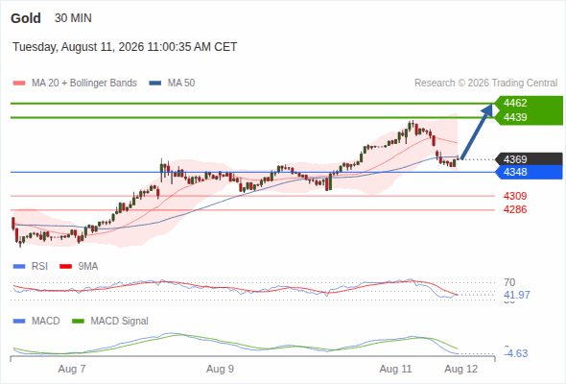Click the black 4369 current price tag
566x384 pixels.
click(529, 159)
